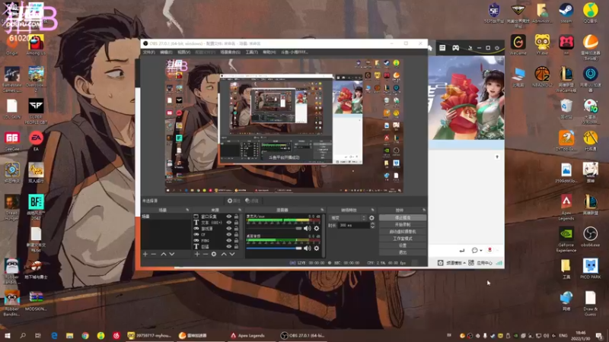609x342 pixels.
Task: Toggle the eye icon for the CF source
Action: [229, 234]
